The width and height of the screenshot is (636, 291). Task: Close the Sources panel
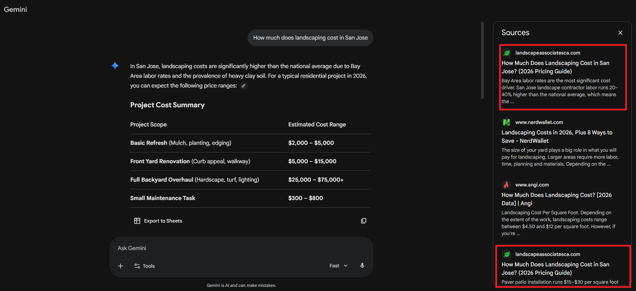[x=620, y=33]
